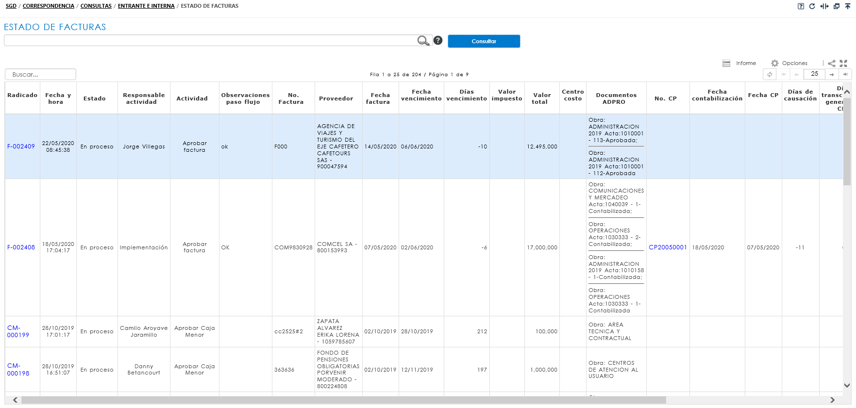
Task: Click the Informe label
Action: coord(746,64)
